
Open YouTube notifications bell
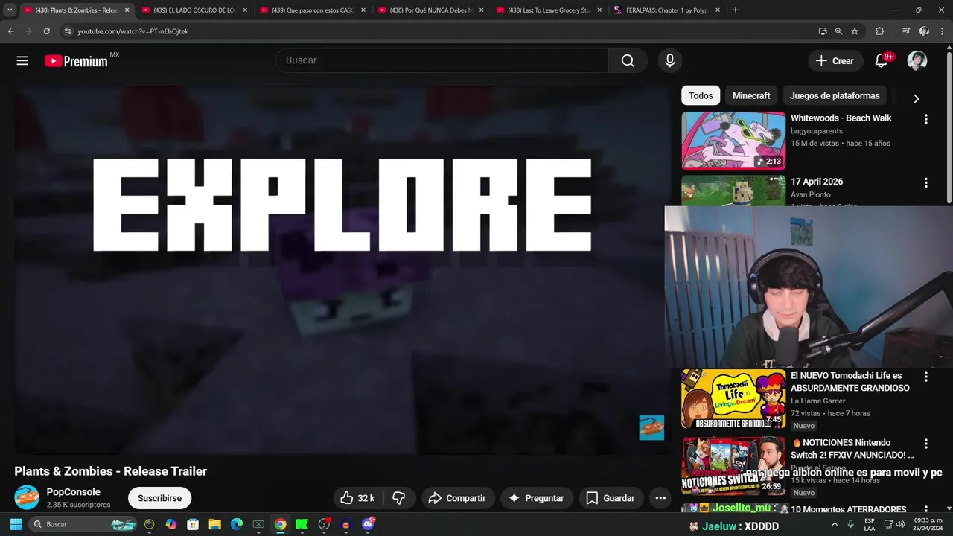coord(882,61)
